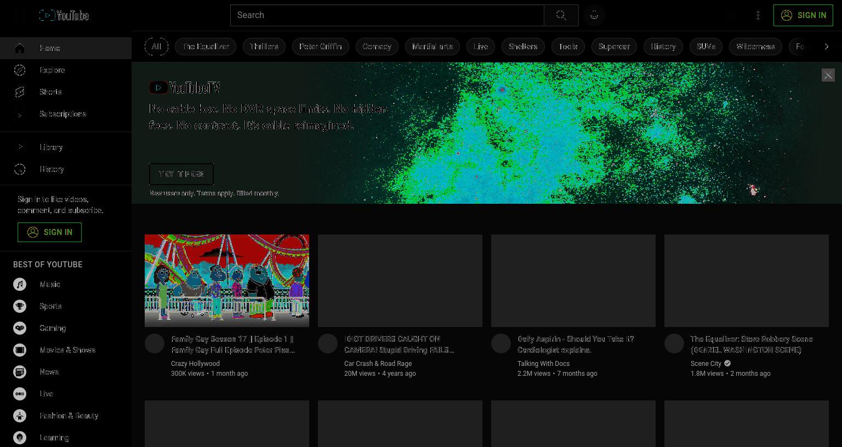Screen dimensions: 842x447
Task: Open the three-dot settings menu
Action: click(758, 15)
